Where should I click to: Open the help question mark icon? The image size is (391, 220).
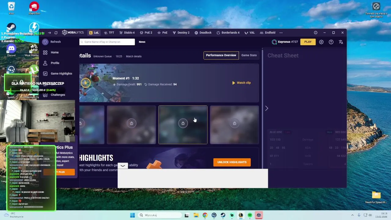pyautogui.click(x=331, y=42)
